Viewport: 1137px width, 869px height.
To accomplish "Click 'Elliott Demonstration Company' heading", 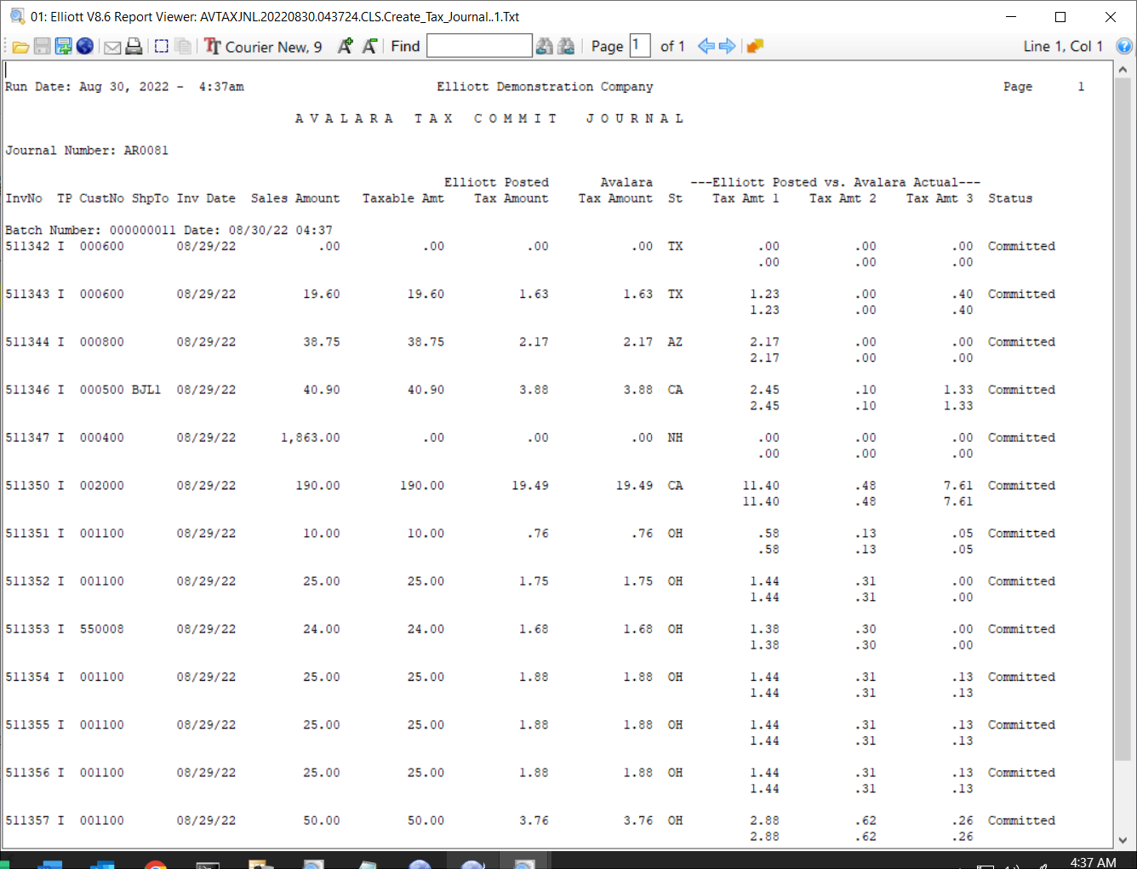I will click(x=545, y=87).
